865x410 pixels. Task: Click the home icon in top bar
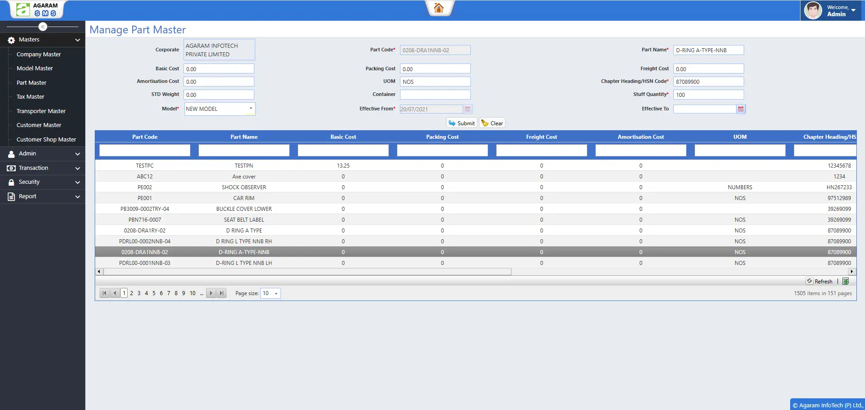coord(438,8)
